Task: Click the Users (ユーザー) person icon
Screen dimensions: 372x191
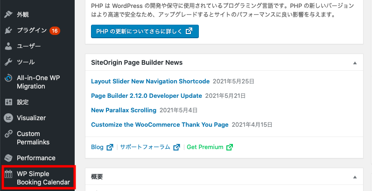Action: [x=8, y=47]
